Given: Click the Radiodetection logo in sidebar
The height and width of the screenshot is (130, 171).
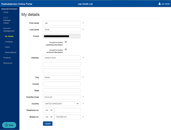Looking at the screenshot, I should [x=9, y=9].
